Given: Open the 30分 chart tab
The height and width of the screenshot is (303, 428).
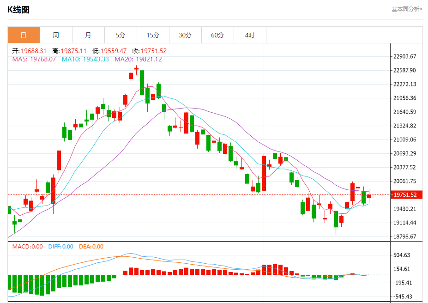Looking at the screenshot, I should [185, 35].
